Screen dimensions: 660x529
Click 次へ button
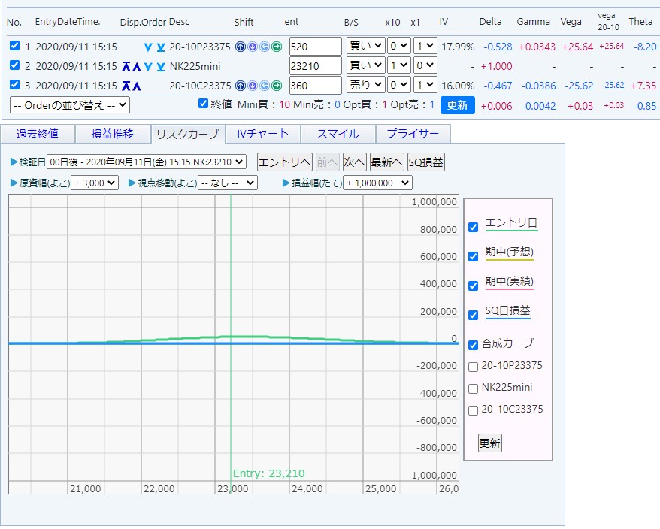click(x=354, y=162)
